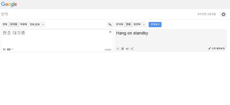Choose 독일어 as source language
This screenshot has width=230, height=105.
(x=24, y=25)
